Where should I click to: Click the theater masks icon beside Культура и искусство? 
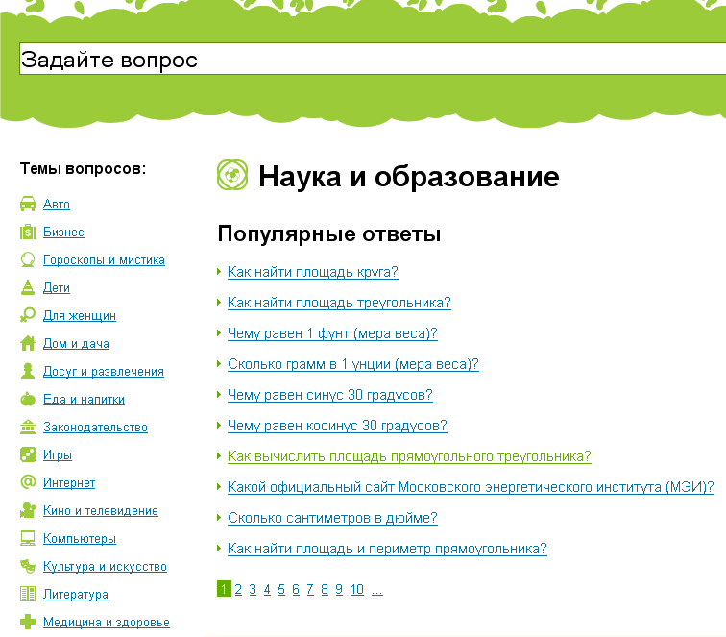click(28, 566)
